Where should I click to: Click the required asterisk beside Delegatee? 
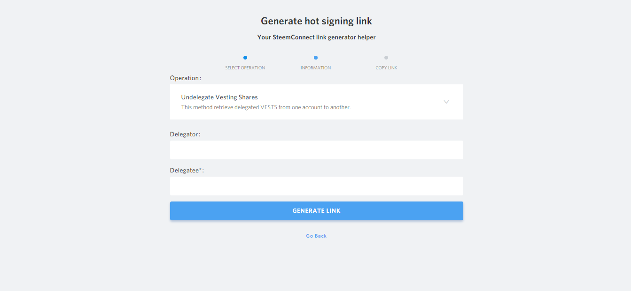[x=200, y=170]
